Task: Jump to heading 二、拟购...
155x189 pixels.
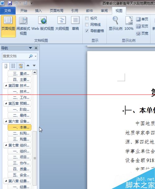Action: [20, 133]
